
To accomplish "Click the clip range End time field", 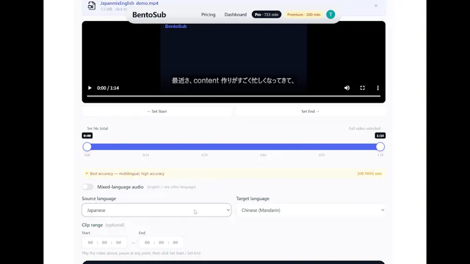I will coord(161,242).
